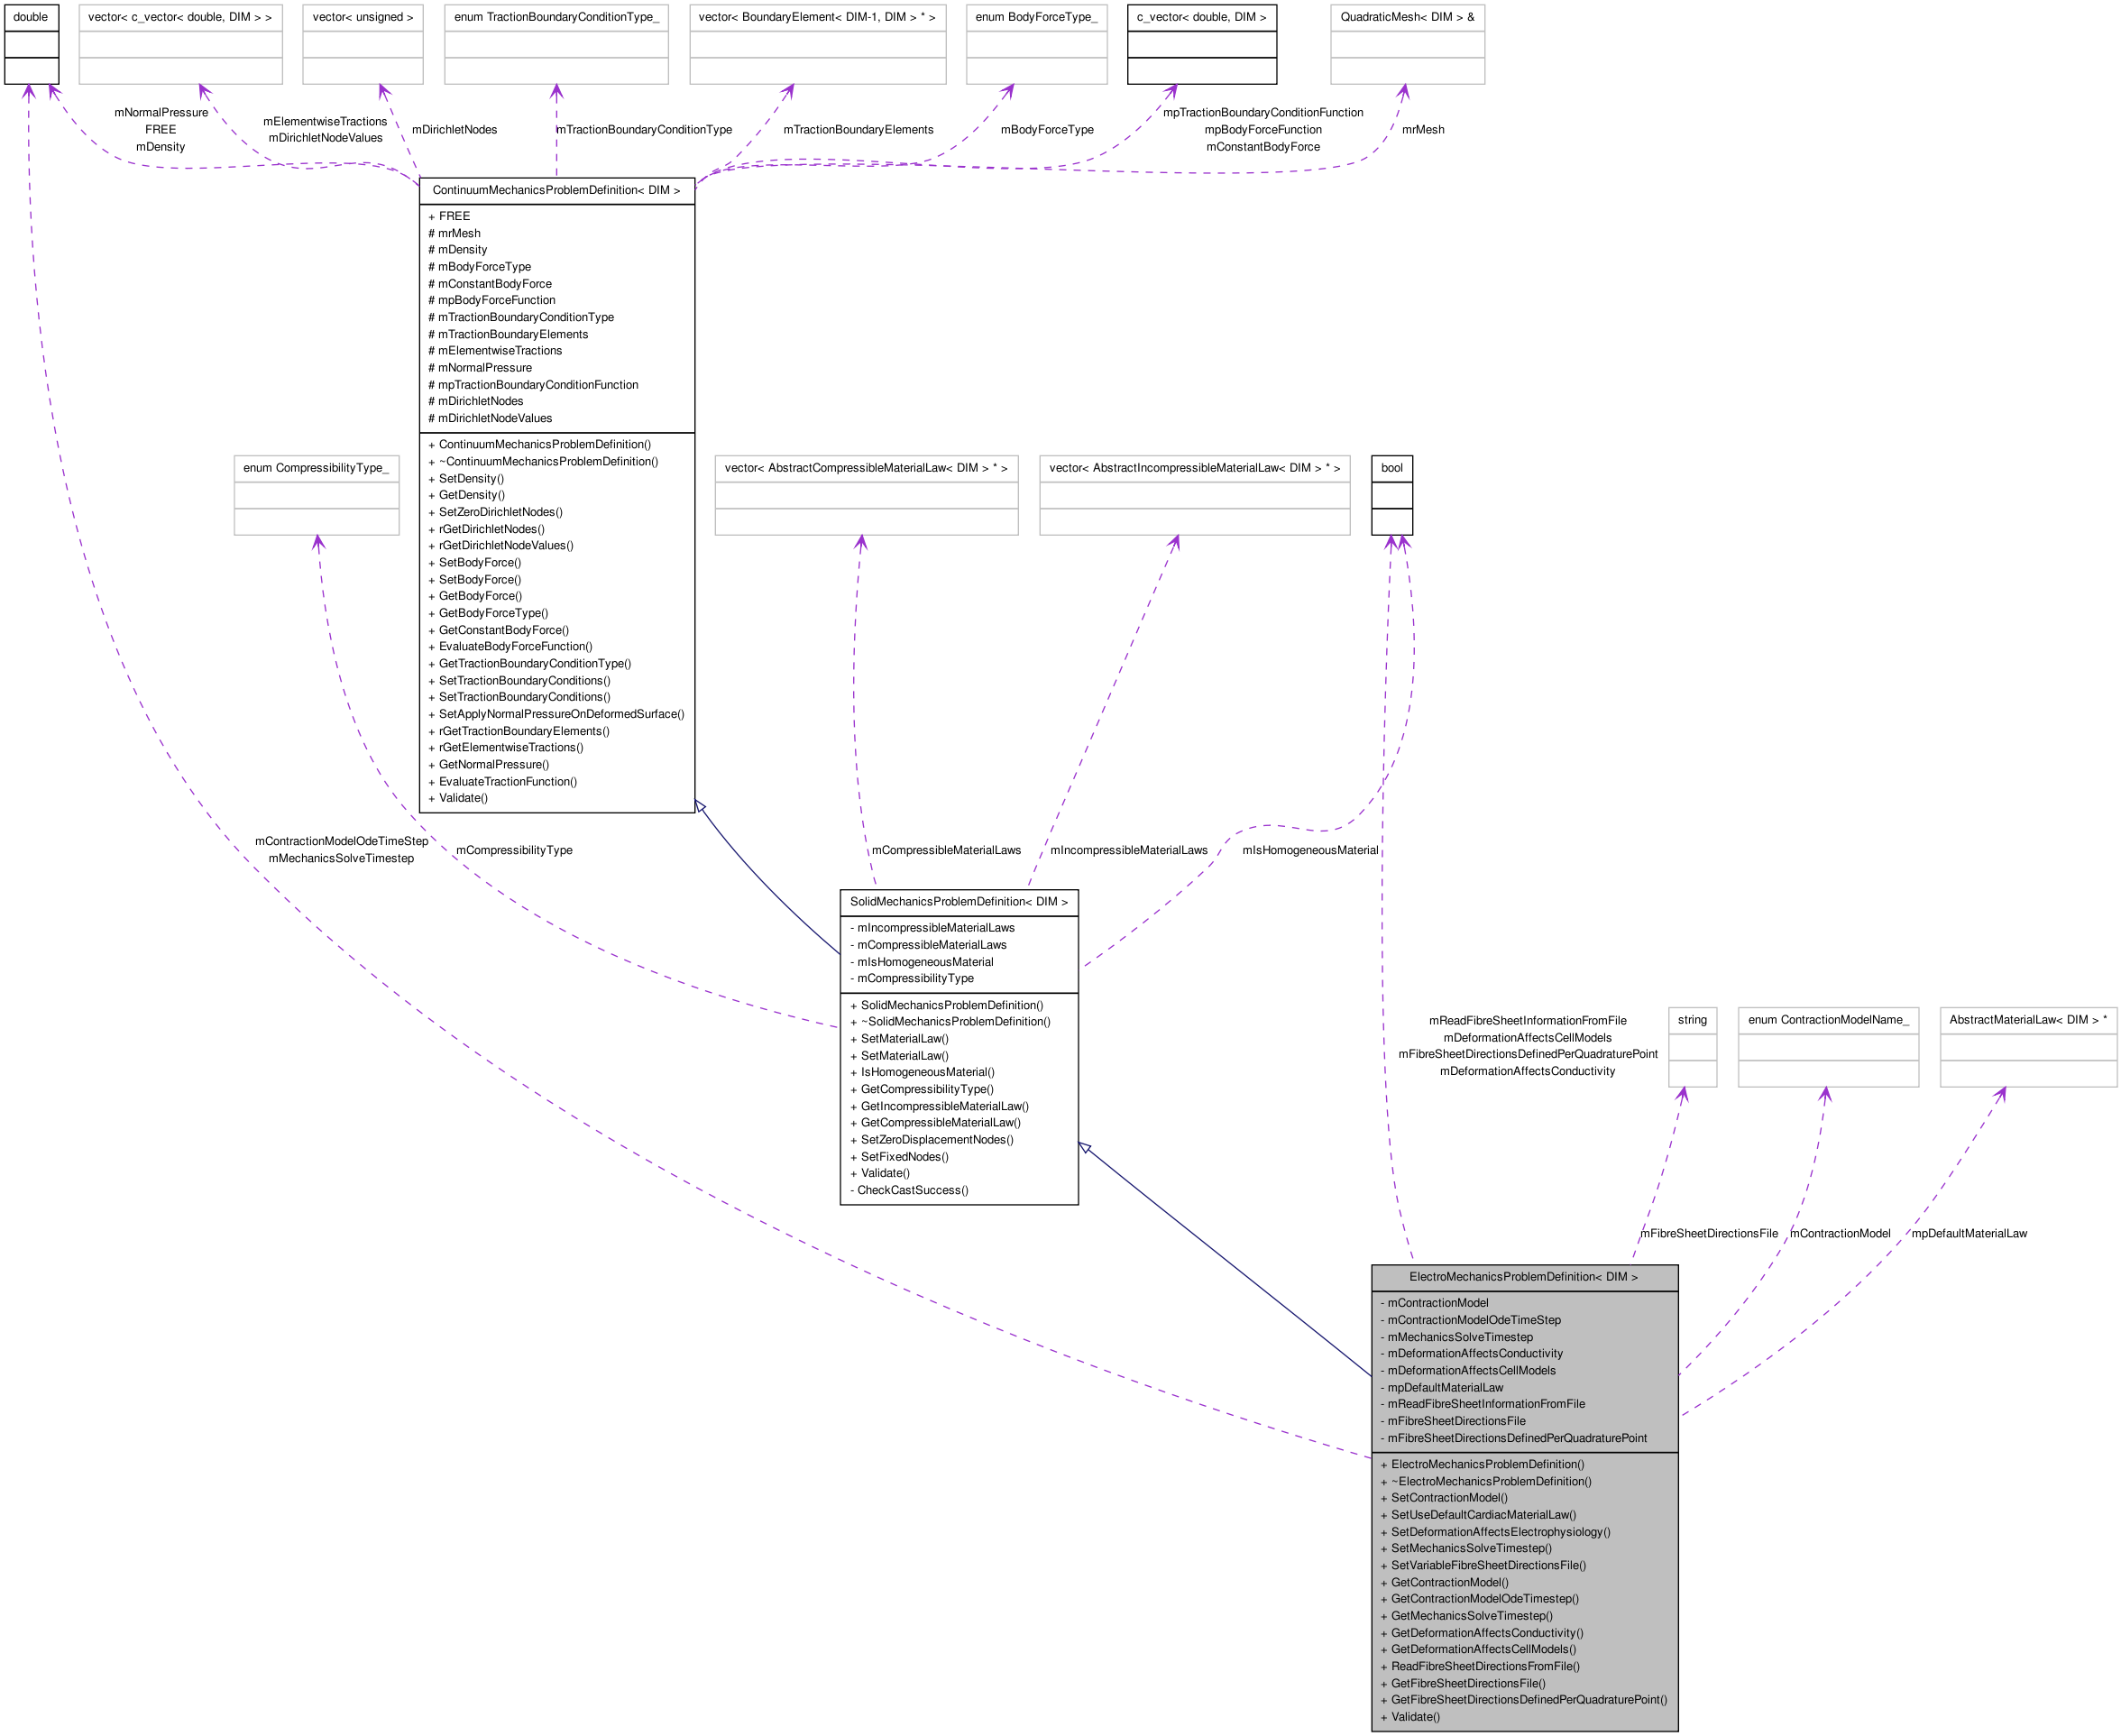This screenshot has height=1736, width=2121.
Task: Select '+ GetFibreSheetDirectionsDefinedPerQuadraturePoint()' method
Action: [x=1523, y=1700]
